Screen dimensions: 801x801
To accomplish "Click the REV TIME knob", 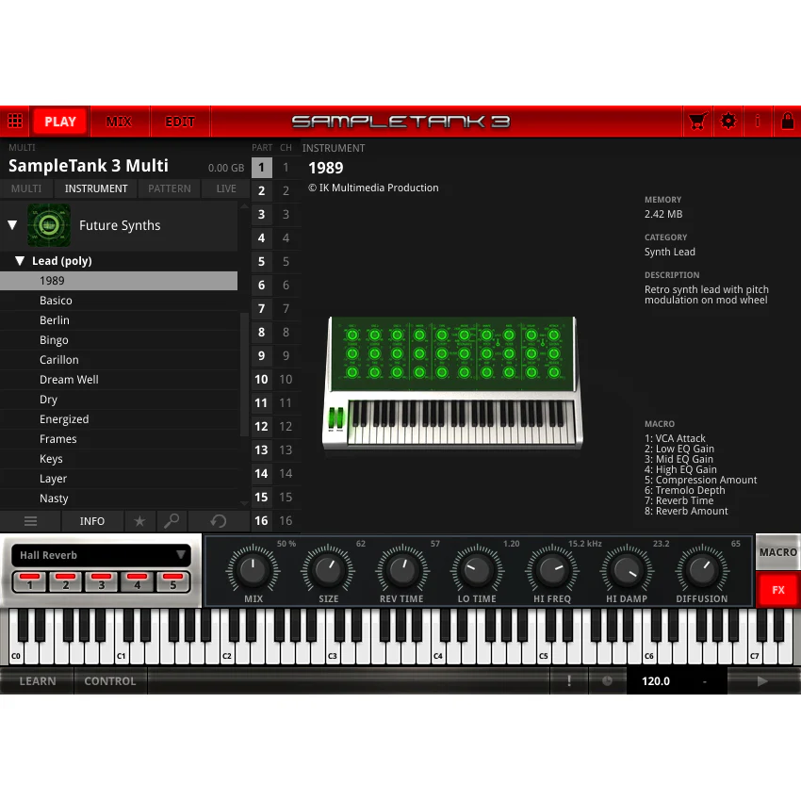I will click(402, 570).
